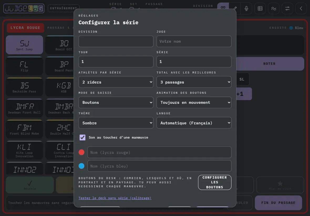
Task: Open the Thème dropdown set to Sombre
Action: click(x=116, y=123)
